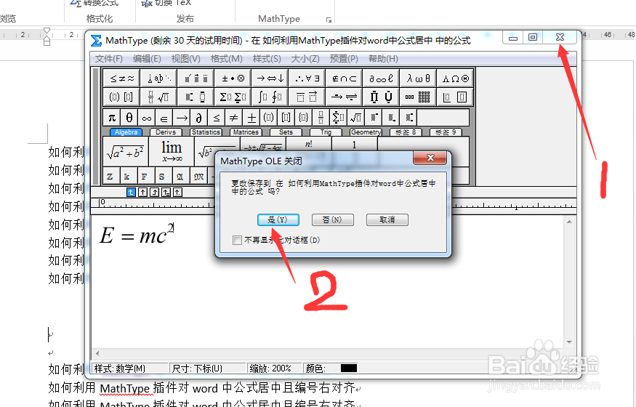Insert square root template from small bar
Image resolution: width=636 pixels, height=407 pixels.
[x=356, y=118]
